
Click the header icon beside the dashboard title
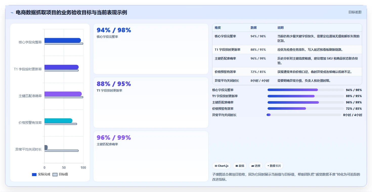click(x=12, y=13)
